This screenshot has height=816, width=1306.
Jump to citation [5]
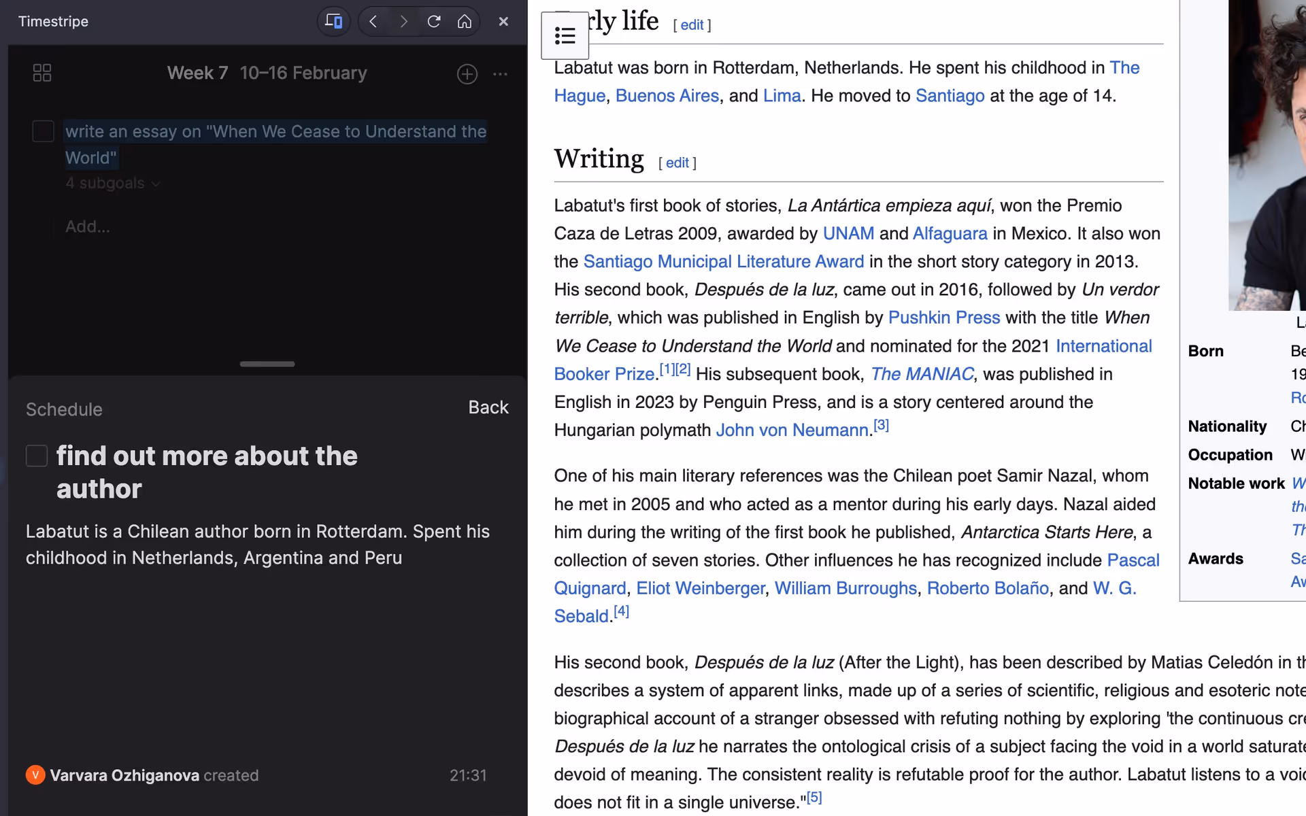815,798
